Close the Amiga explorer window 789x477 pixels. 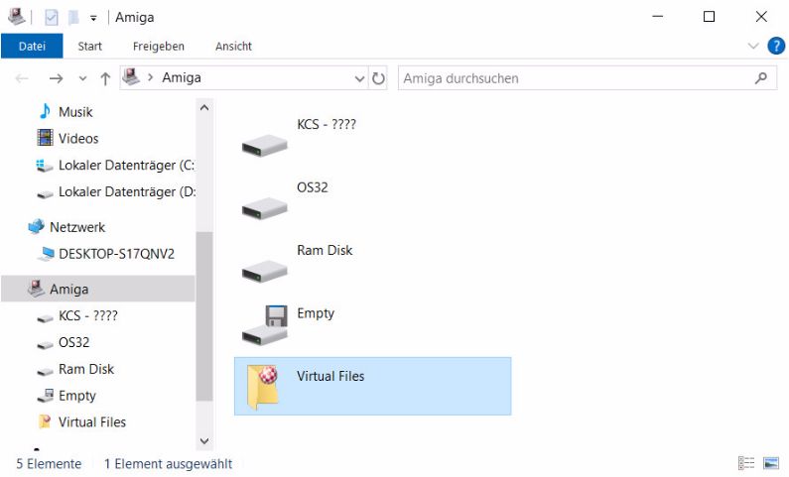761,17
